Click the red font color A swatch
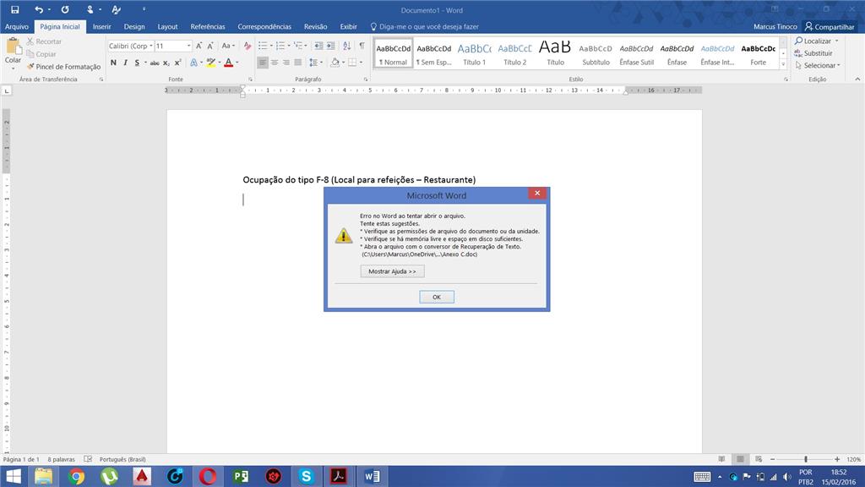Viewport: 865px width, 487px height. [228, 63]
